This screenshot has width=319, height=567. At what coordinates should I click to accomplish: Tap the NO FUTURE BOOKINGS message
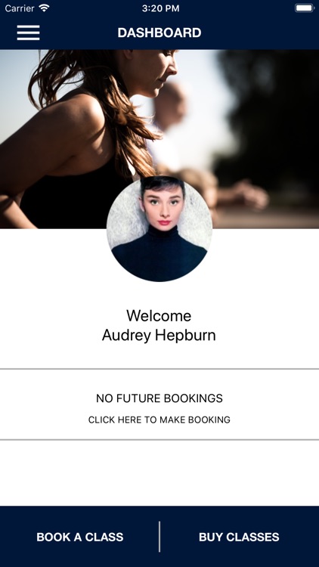tap(159, 398)
